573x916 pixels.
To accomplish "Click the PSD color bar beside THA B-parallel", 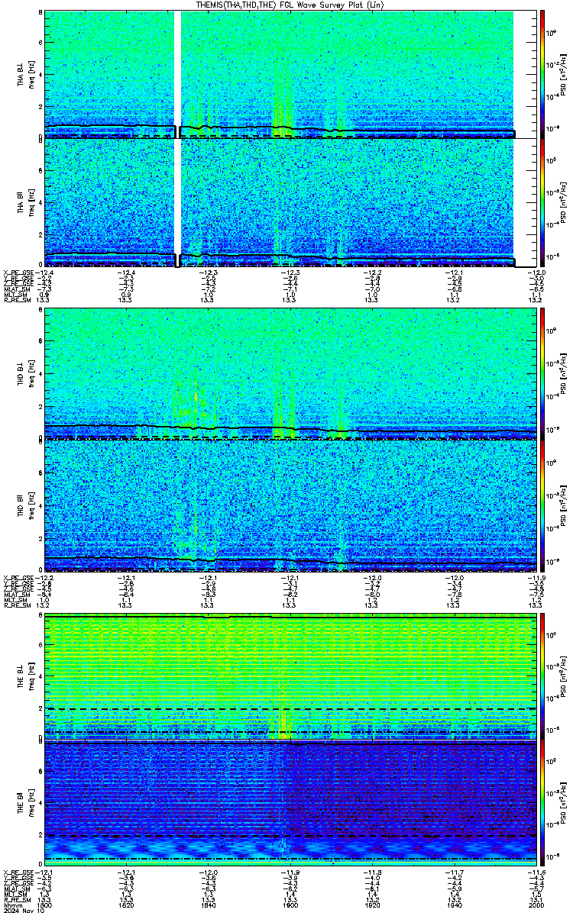I will pos(542,203).
